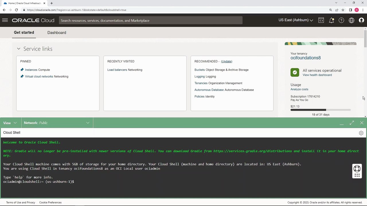The height and width of the screenshot is (206, 367).
Task: Click the usage progress bar
Action: (x=321, y=110)
